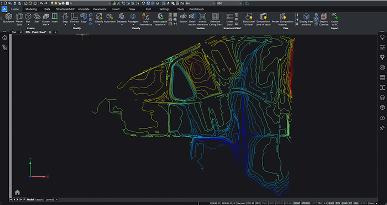Open the Database tool

tap(122, 18)
